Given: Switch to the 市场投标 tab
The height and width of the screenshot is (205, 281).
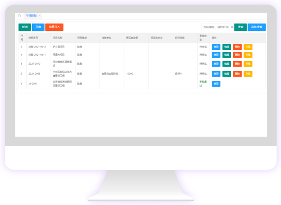Looking at the screenshot, I should [31, 16].
